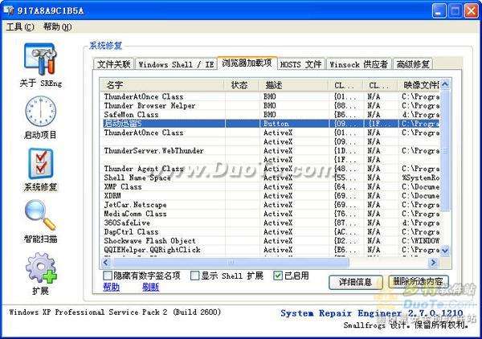Click the app icon in title bar

9,10
